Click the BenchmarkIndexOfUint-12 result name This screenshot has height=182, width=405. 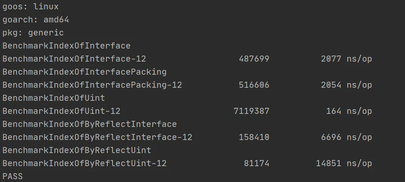(61, 111)
